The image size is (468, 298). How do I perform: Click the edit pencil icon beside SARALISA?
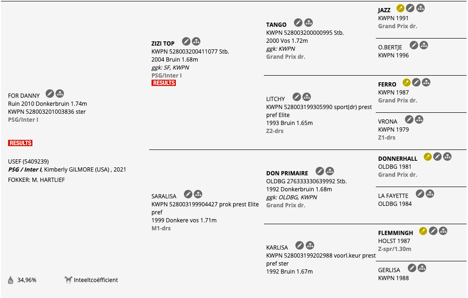[x=188, y=194]
